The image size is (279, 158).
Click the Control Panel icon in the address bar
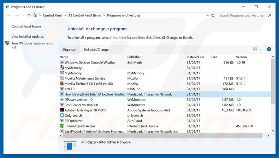(x=35, y=15)
